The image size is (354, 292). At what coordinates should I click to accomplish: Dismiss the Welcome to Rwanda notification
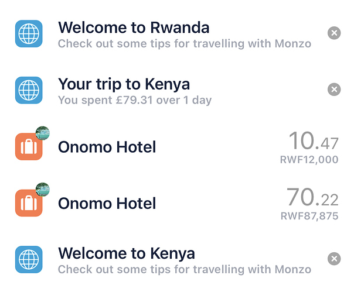334,33
